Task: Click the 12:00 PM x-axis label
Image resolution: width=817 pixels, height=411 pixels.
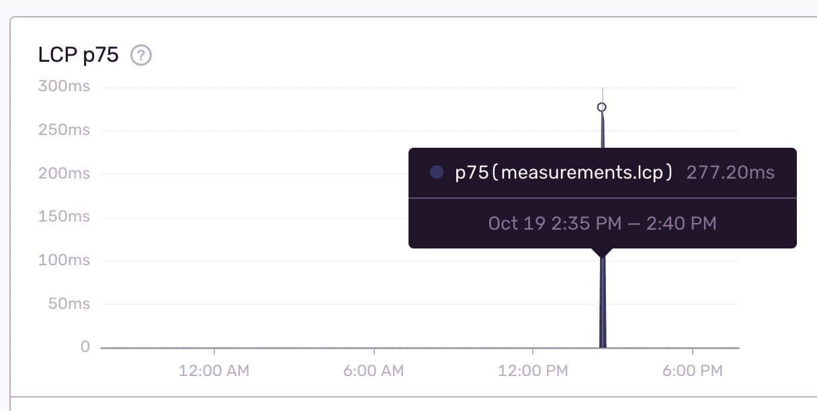Action: tap(533, 371)
